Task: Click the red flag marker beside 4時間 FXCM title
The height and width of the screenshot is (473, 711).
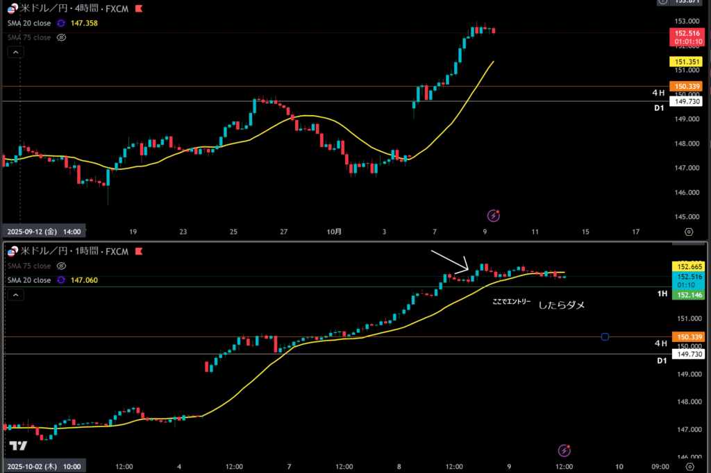Action: 139,9
